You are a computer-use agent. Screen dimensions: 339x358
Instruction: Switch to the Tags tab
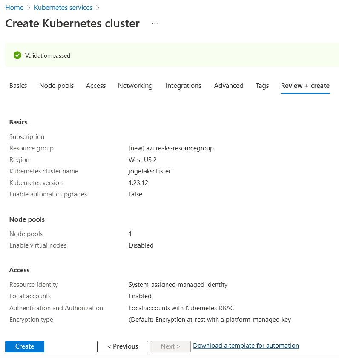pyautogui.click(x=262, y=86)
